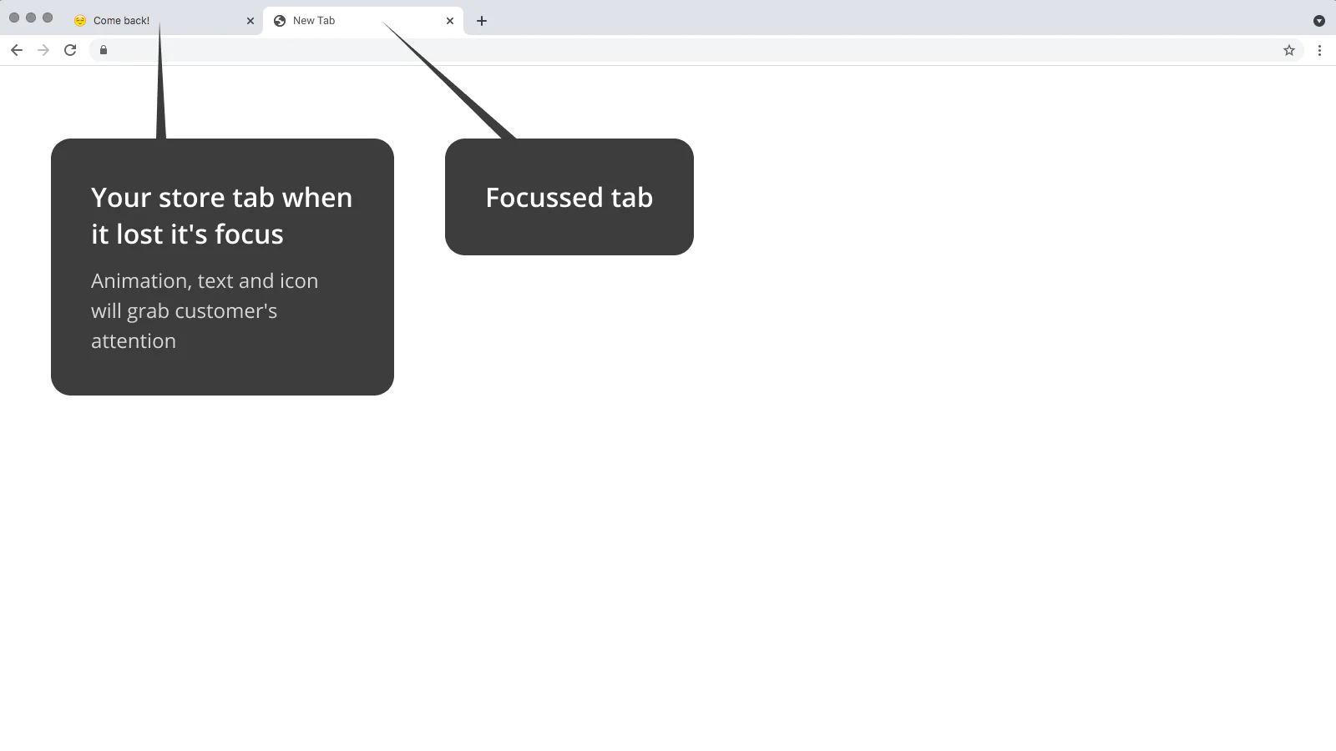
Task: Click the browser back arrow
Action: (x=17, y=50)
